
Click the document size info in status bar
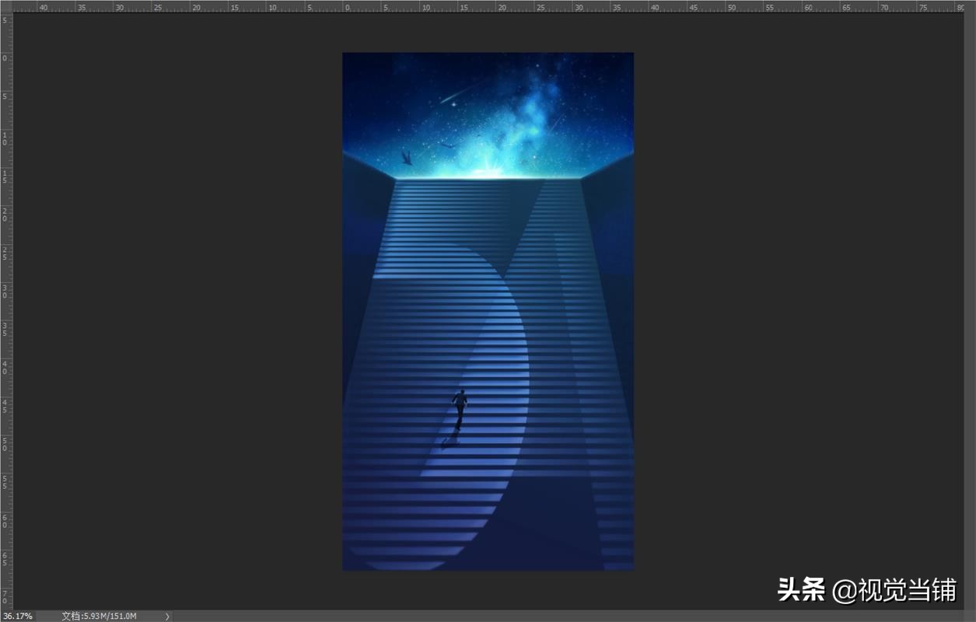coord(99,616)
